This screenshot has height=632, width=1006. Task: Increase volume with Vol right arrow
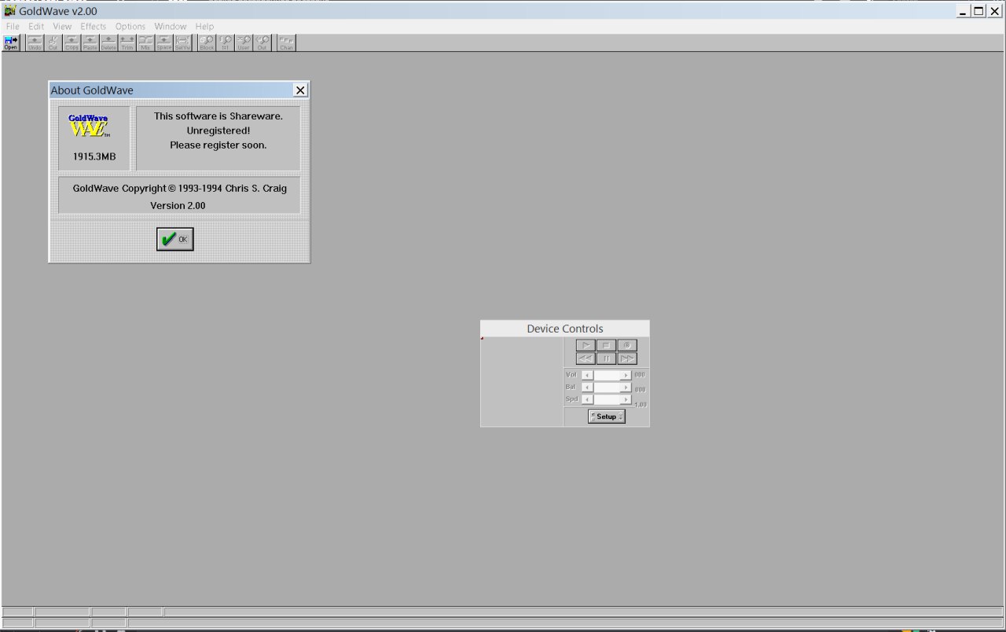pyautogui.click(x=626, y=375)
